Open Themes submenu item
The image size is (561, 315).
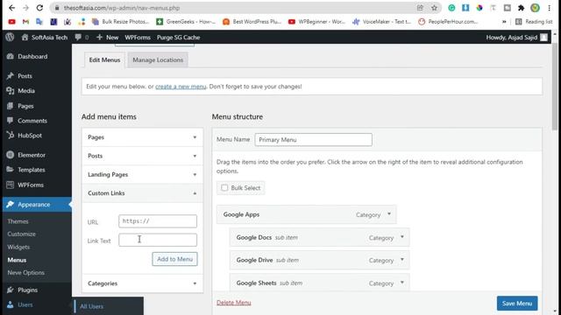click(18, 221)
